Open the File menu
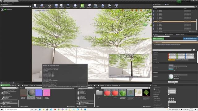This screenshot has height=111, width=198. coord(1,3)
